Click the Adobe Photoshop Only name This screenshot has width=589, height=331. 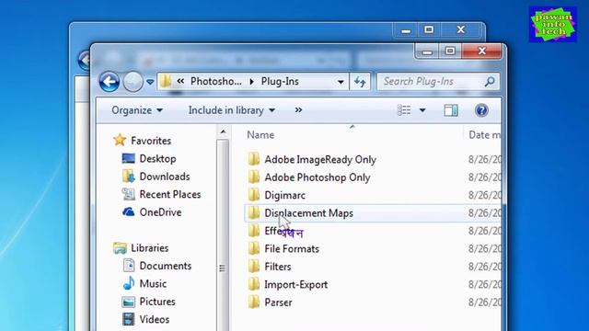pos(318,177)
